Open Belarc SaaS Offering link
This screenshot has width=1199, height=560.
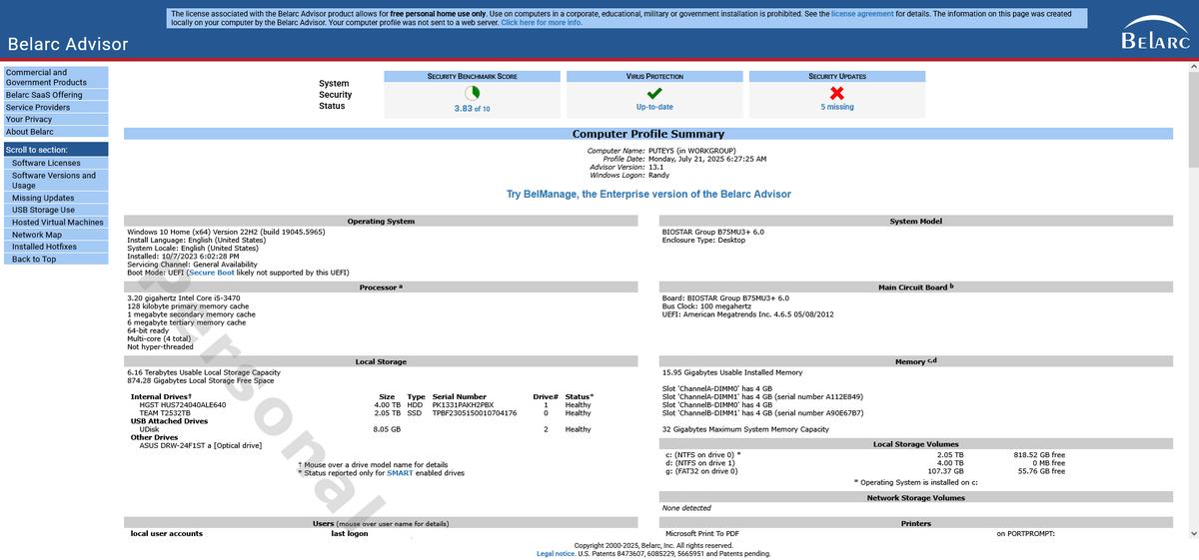(56, 95)
